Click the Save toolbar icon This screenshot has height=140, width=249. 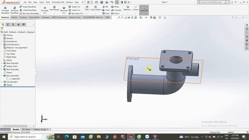tap(102, 2)
